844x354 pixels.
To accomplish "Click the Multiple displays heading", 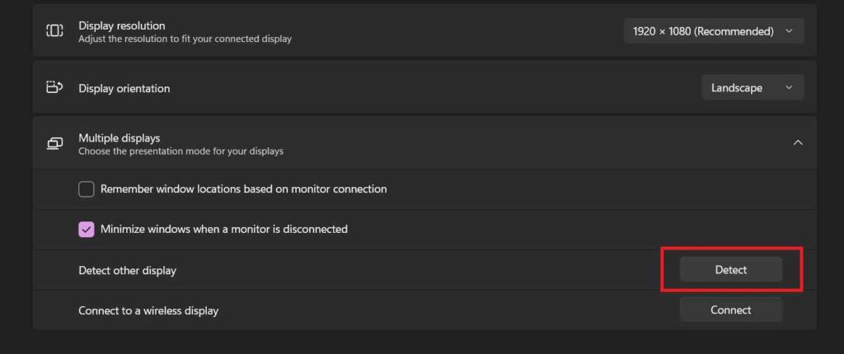I will tap(119, 138).
